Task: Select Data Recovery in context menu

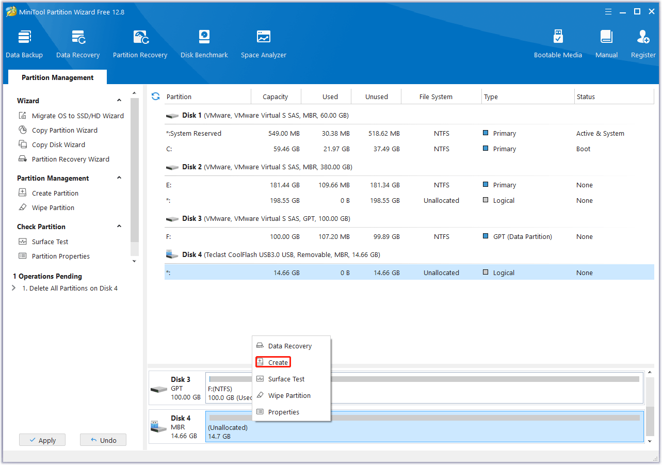Action: click(291, 346)
